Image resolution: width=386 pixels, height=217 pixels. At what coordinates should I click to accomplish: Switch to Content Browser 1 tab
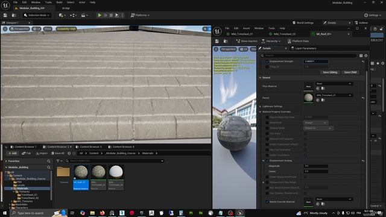25,147
